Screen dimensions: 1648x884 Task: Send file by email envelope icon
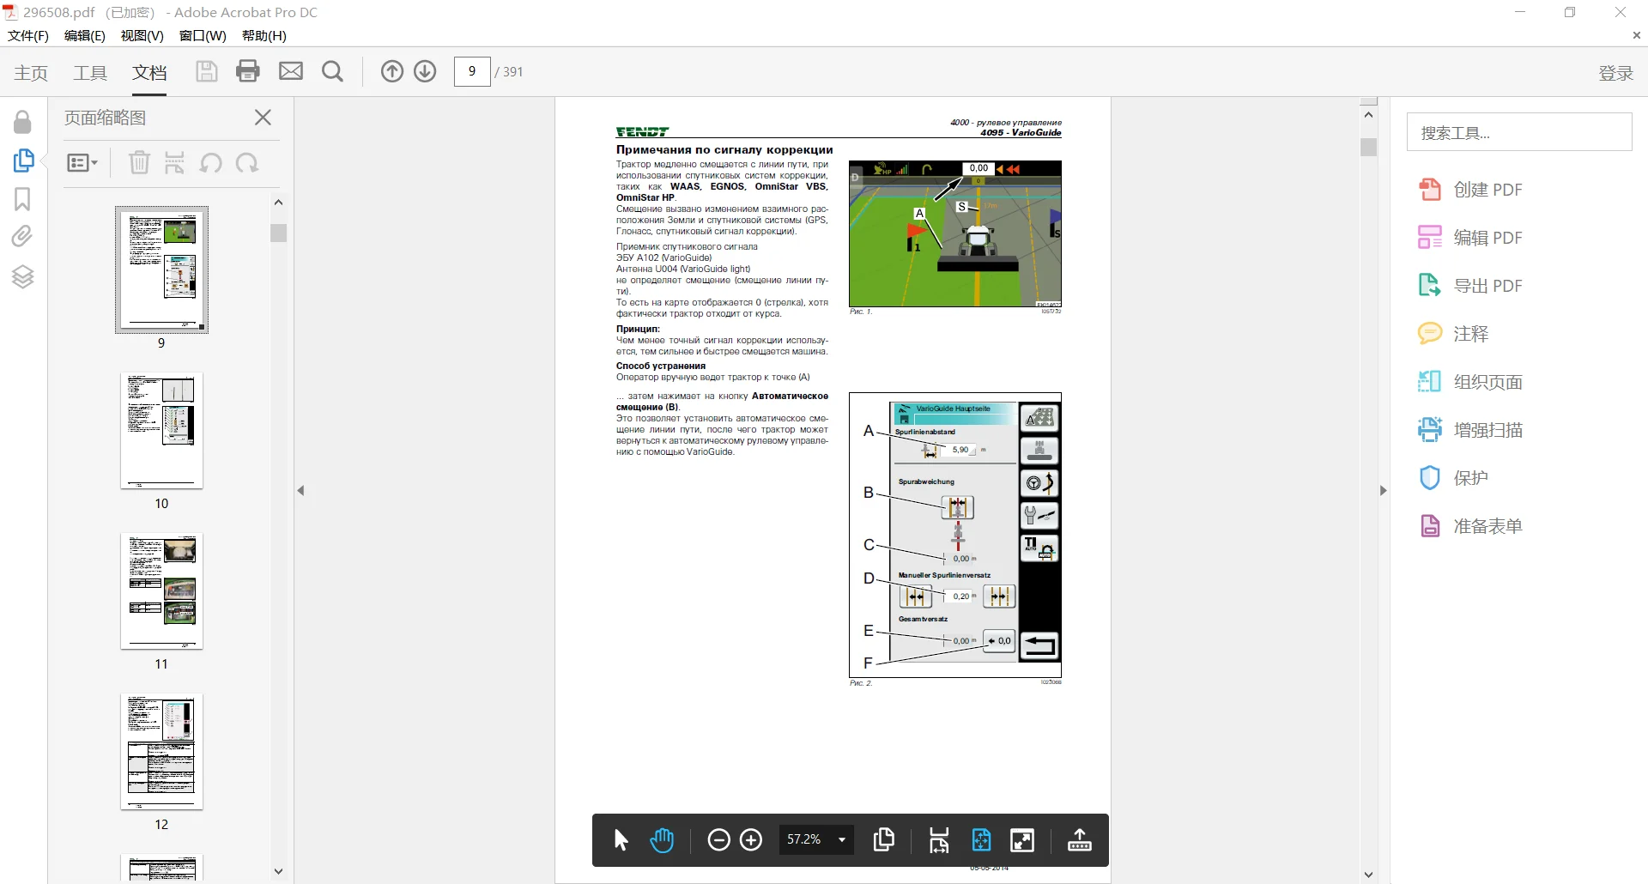[x=291, y=71]
